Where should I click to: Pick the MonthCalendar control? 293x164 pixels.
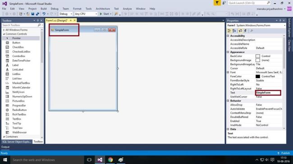[21, 88]
